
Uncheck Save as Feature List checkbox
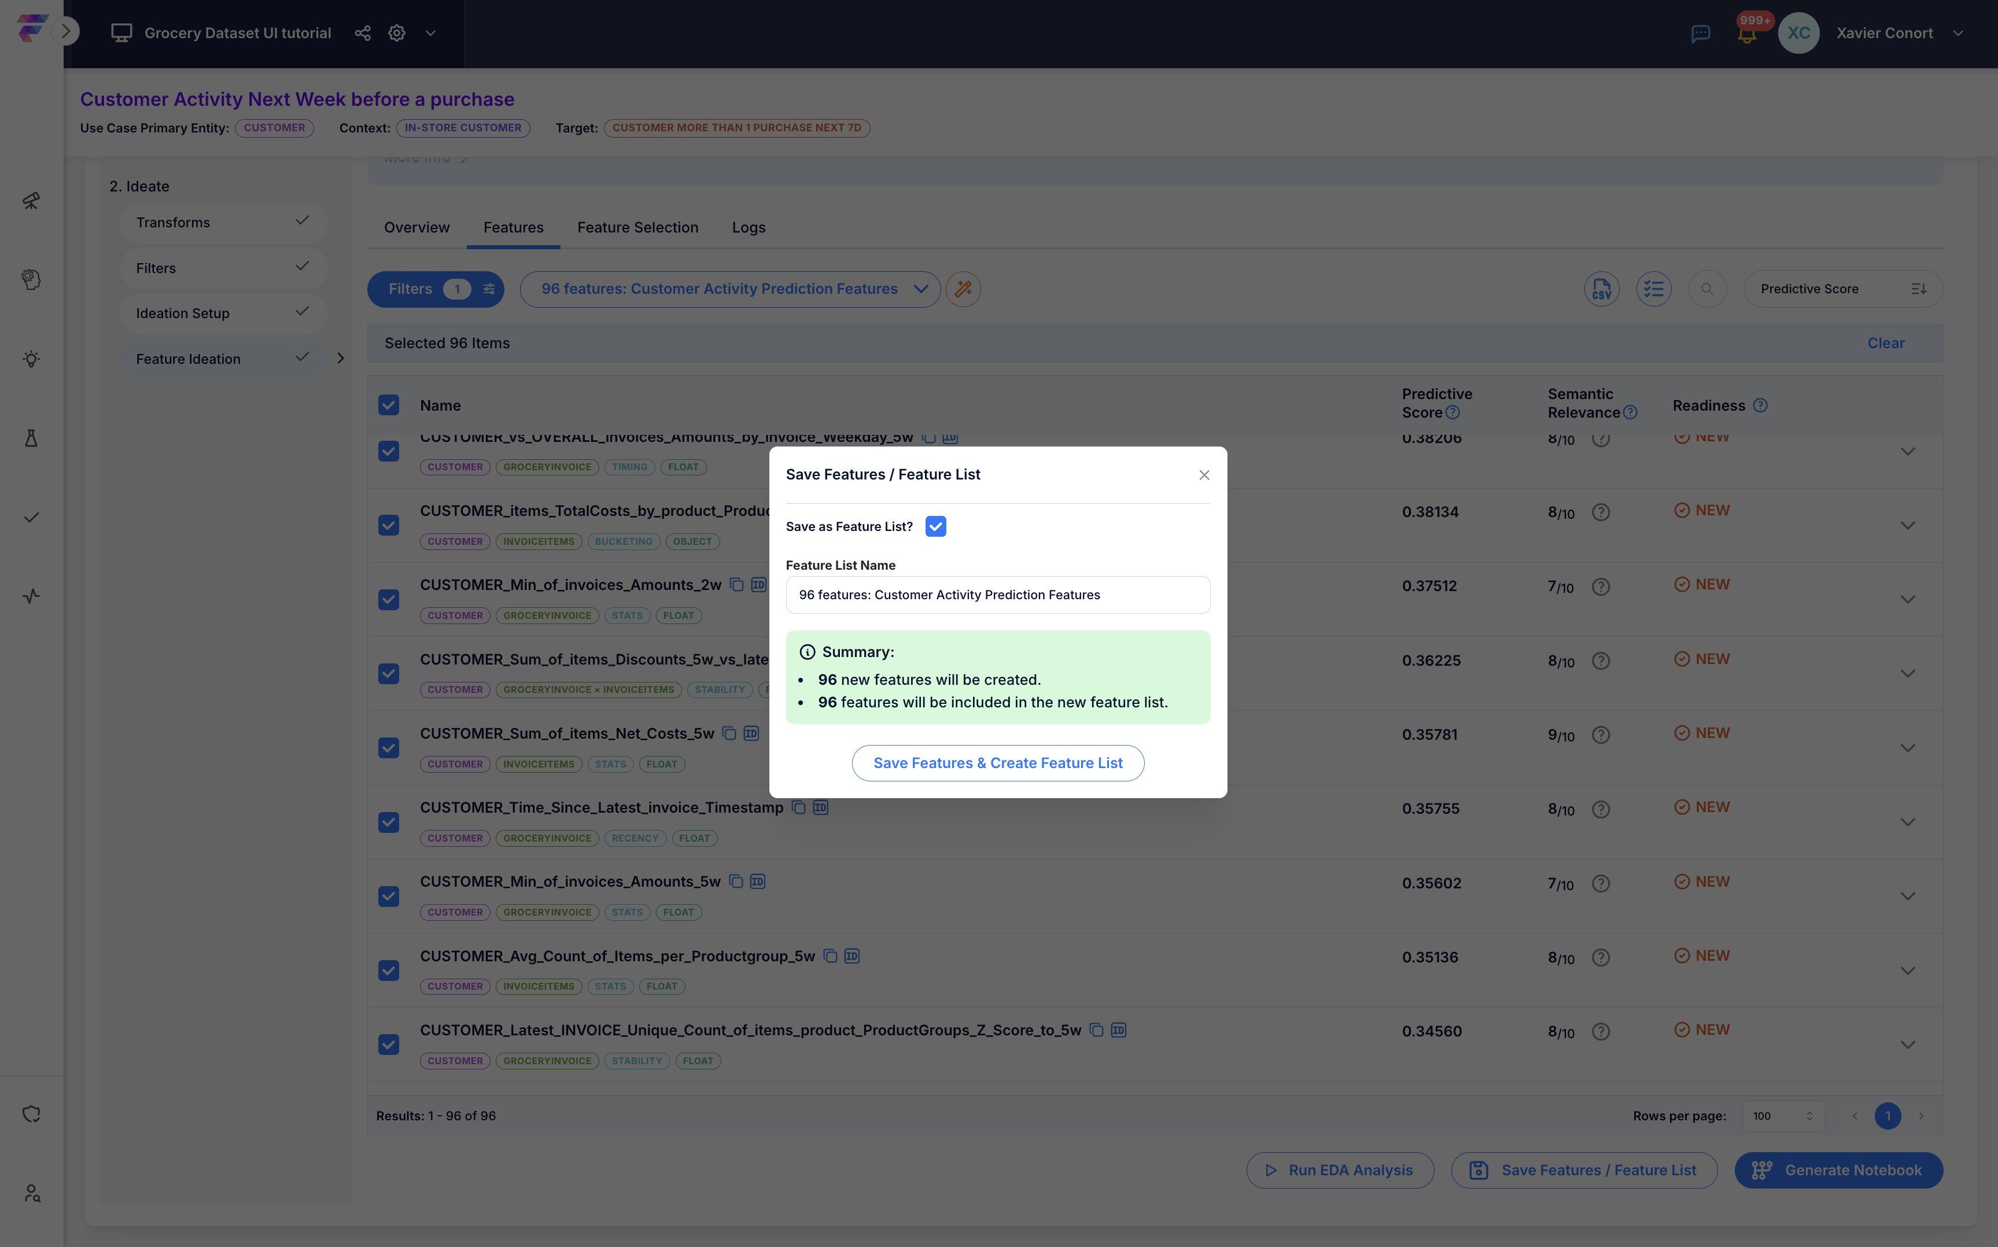(x=935, y=526)
